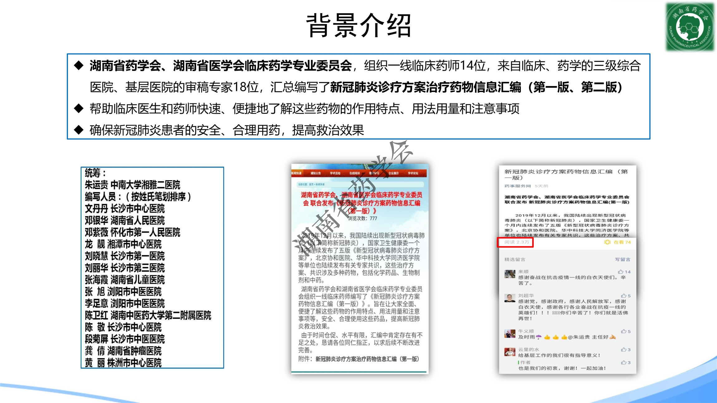The height and width of the screenshot is (403, 717).
Task: Like 云里的水's comment via thumbs-up
Action: click(x=623, y=350)
